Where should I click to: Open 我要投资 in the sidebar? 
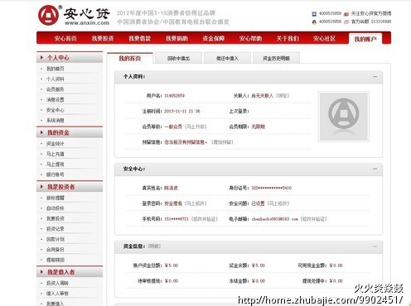coord(56,218)
